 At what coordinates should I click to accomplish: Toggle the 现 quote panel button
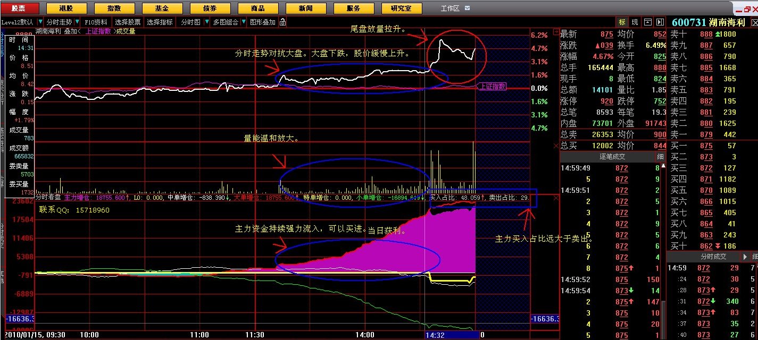tap(635, 22)
